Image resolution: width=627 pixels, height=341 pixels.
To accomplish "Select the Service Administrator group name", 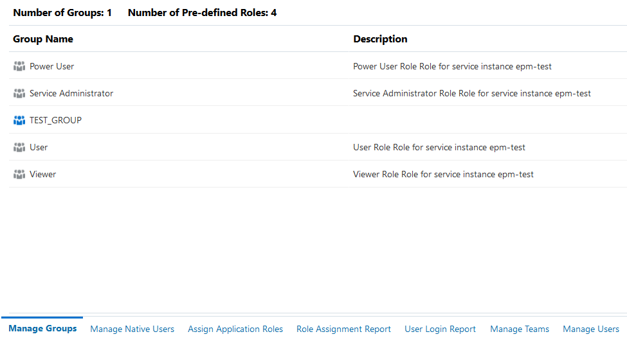I will click(71, 93).
